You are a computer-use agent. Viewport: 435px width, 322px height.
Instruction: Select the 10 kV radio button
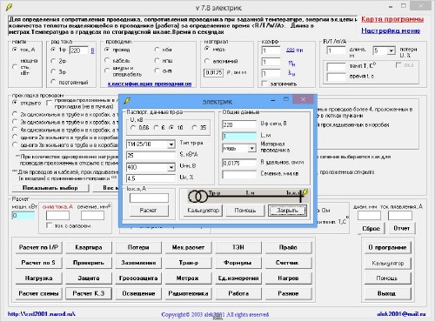coord(172,128)
